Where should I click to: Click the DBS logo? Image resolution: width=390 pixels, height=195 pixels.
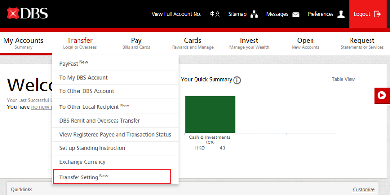pyautogui.click(x=27, y=14)
